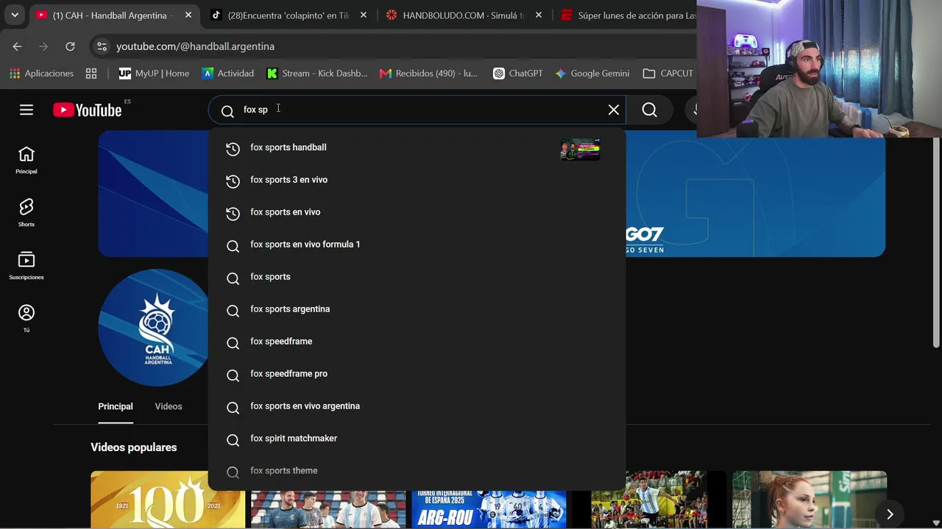
Task: Open the CAH Handball Argentina channel avatar
Action: click(x=154, y=328)
